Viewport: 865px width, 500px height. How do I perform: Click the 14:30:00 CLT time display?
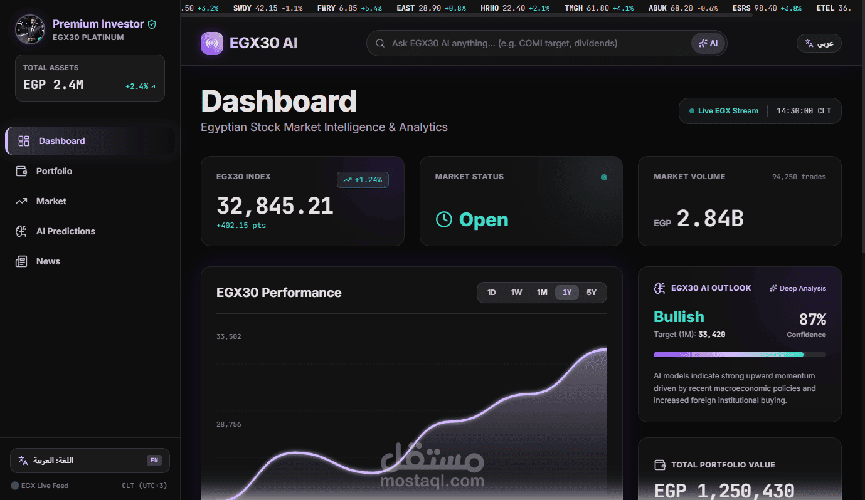[804, 111]
